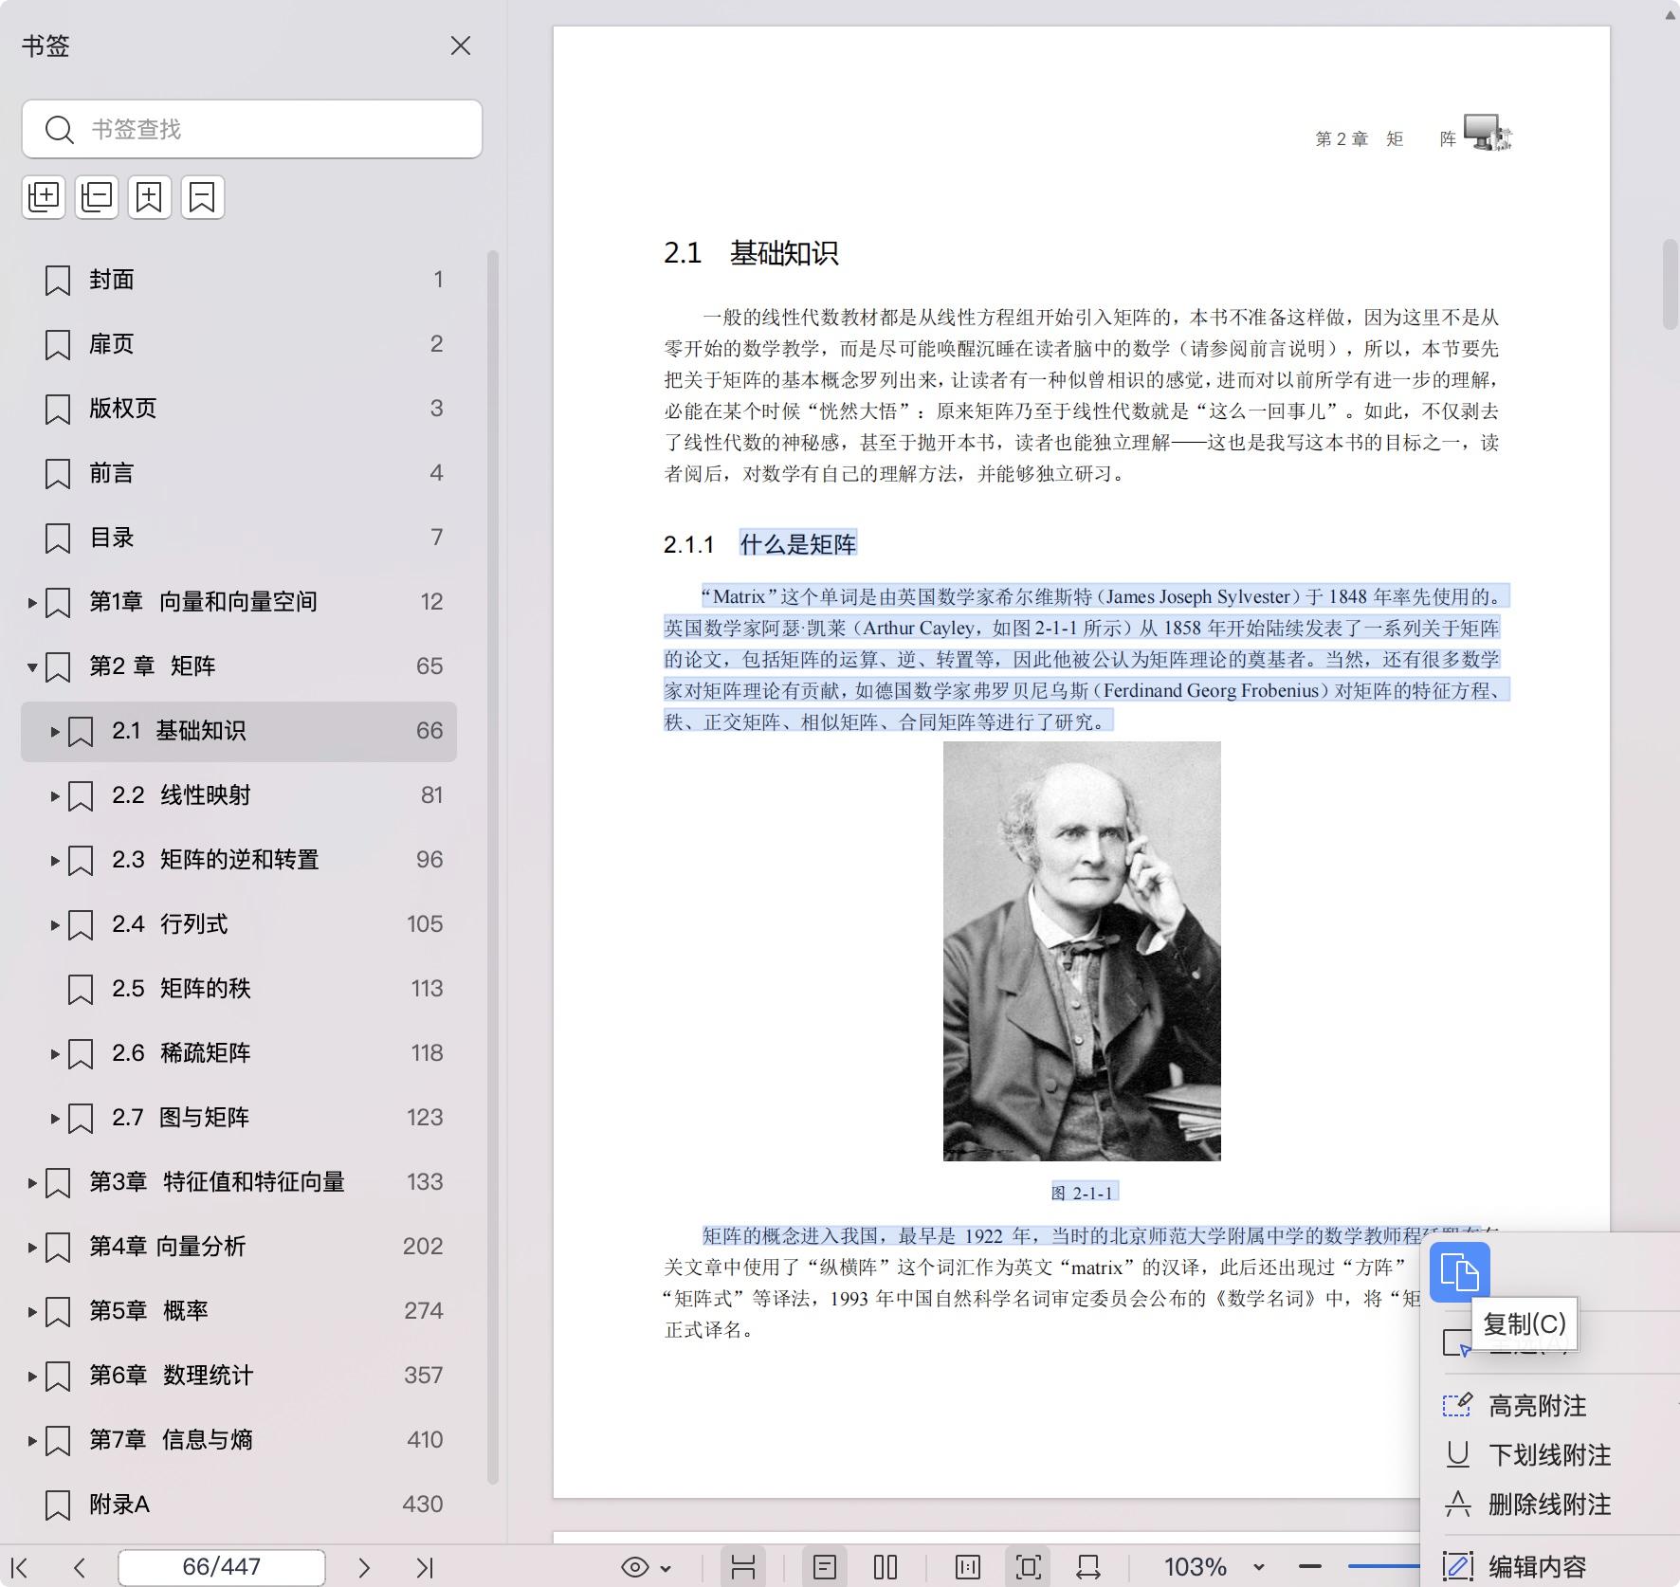This screenshot has height=1587, width=1680.
Task: Collapse all bookmarks in the panel
Action: (x=96, y=197)
